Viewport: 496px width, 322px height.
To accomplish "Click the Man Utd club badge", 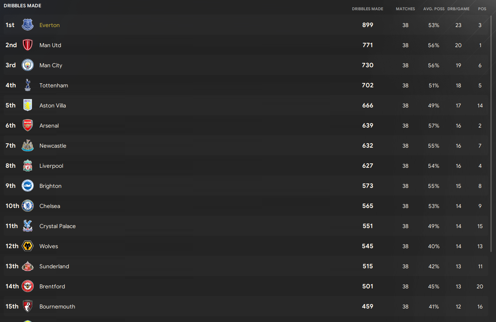I will click(x=28, y=45).
